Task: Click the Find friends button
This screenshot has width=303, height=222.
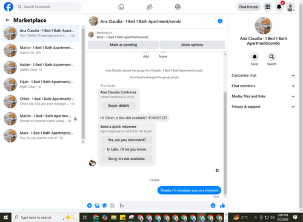Action: [x=248, y=7]
